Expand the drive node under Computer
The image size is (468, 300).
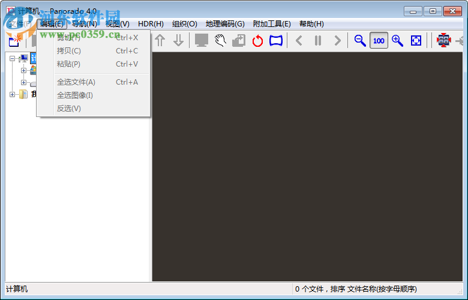click(x=23, y=82)
